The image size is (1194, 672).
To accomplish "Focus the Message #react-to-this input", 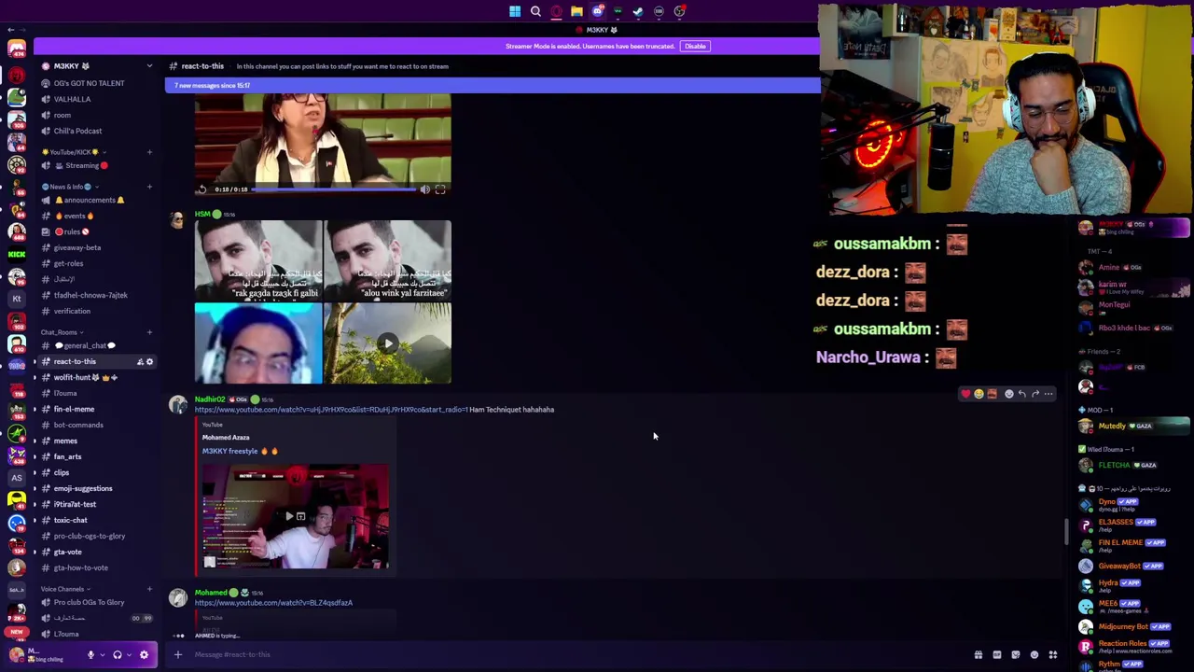I will (578, 654).
